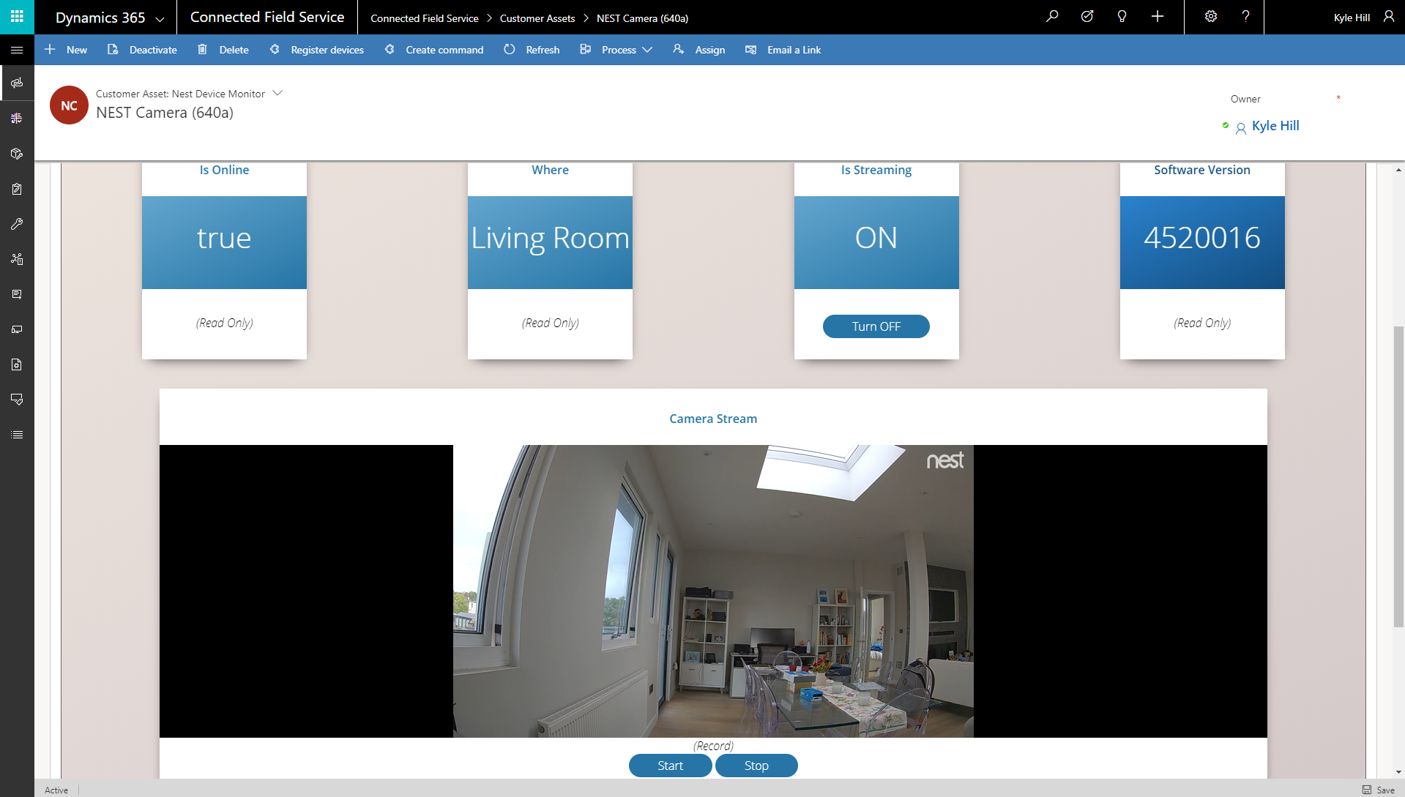Image resolution: width=1405 pixels, height=797 pixels.
Task: Select the cube package sidebar icon
Action: coord(17,153)
